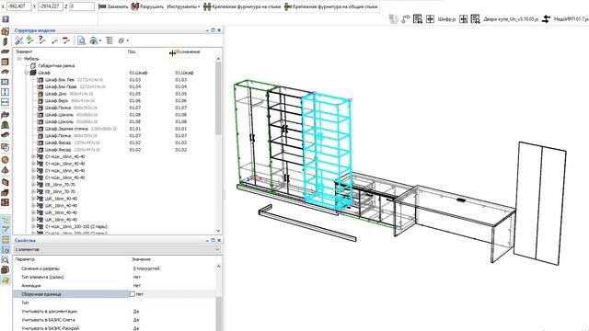Expand the Ст+шк_16пл_100-100 (2 пары) node
This screenshot has width=589, height=331.
click(x=33, y=227)
